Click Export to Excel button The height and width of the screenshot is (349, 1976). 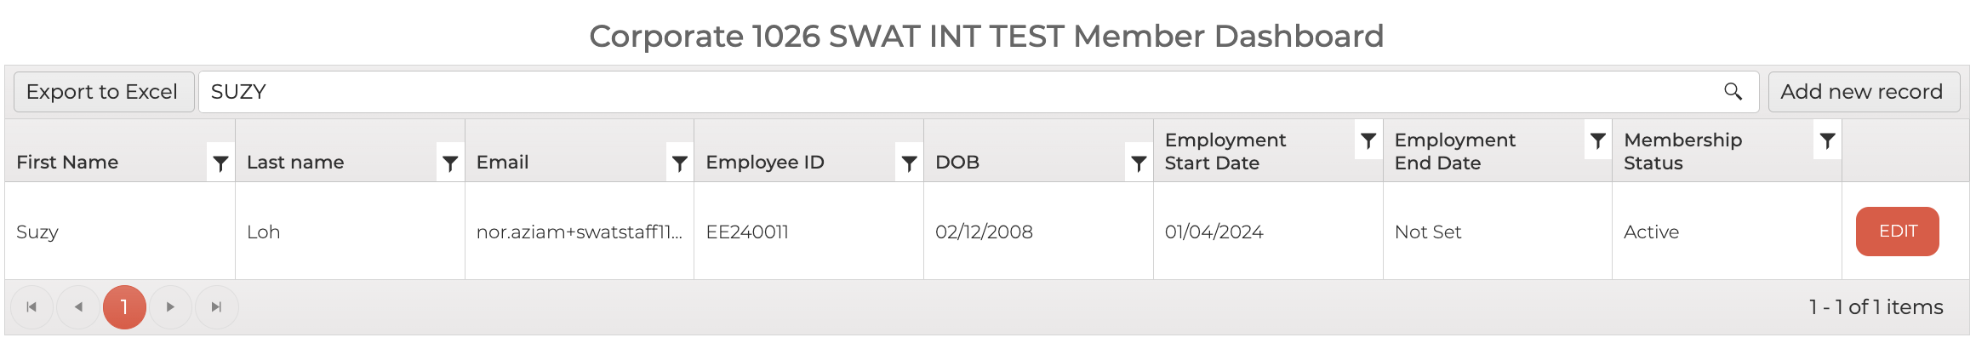102,92
